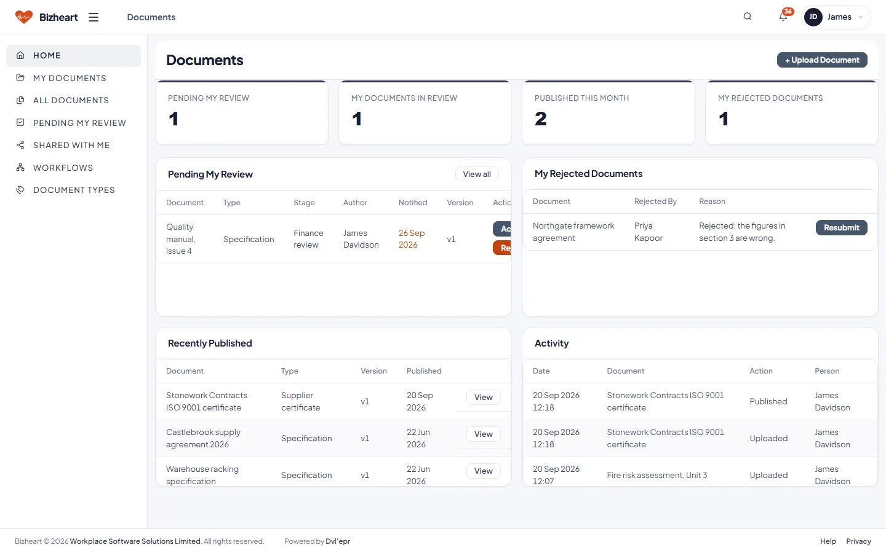Click the Home house icon in sidebar
This screenshot has height=553, width=886.
pyautogui.click(x=20, y=55)
